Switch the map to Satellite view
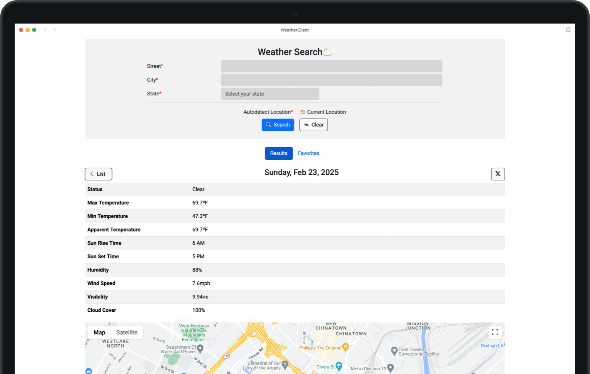This screenshot has height=374, width=590. coord(127,332)
